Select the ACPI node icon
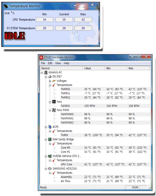Image resolution: width=156 pixels, height=196 pixels. (50, 127)
